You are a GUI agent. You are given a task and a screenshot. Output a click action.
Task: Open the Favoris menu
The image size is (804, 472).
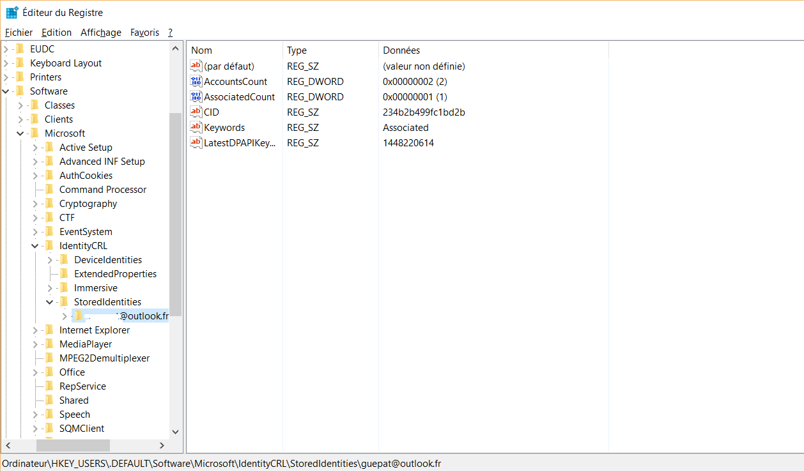coord(144,33)
